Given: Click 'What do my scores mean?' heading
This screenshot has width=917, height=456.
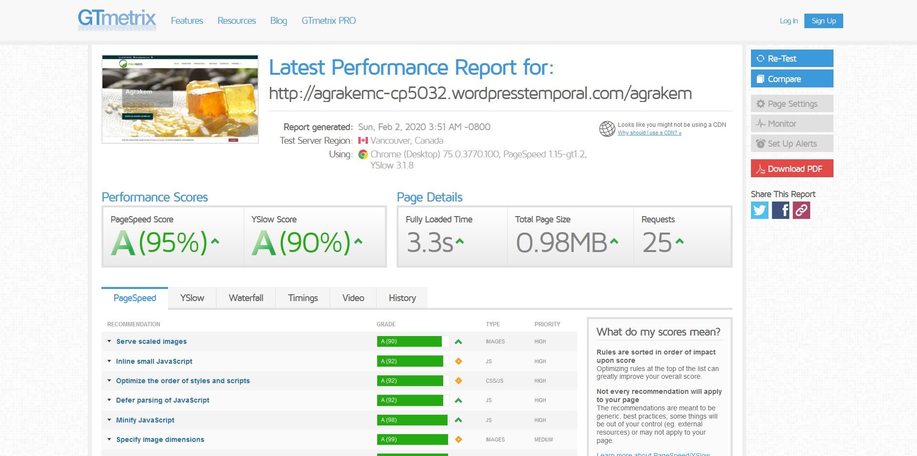Looking at the screenshot, I should tap(659, 332).
